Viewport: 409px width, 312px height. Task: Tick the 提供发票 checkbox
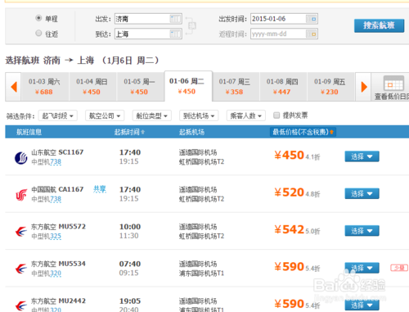(276, 115)
